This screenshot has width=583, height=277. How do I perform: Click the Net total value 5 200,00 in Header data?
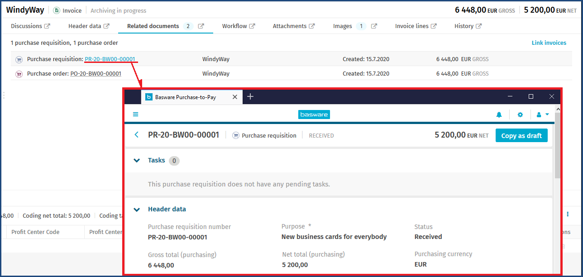pyautogui.click(x=295, y=265)
